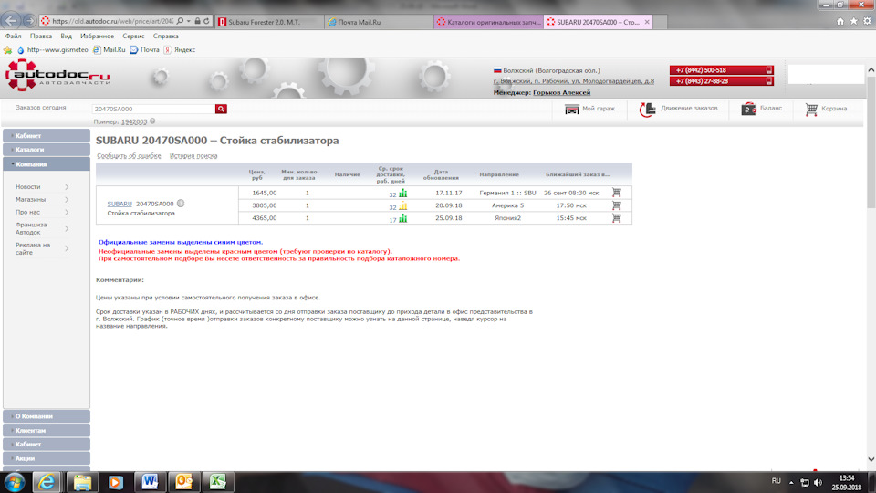876x493 pixels.
Task: Click the red search magnifier button
Action: (221, 109)
